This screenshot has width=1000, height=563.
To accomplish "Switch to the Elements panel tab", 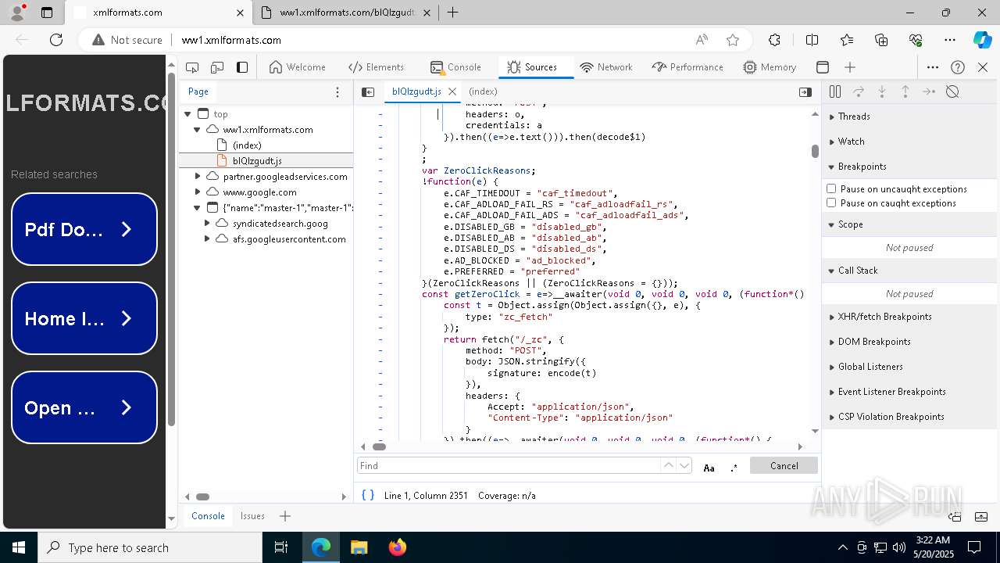I will pos(376,67).
